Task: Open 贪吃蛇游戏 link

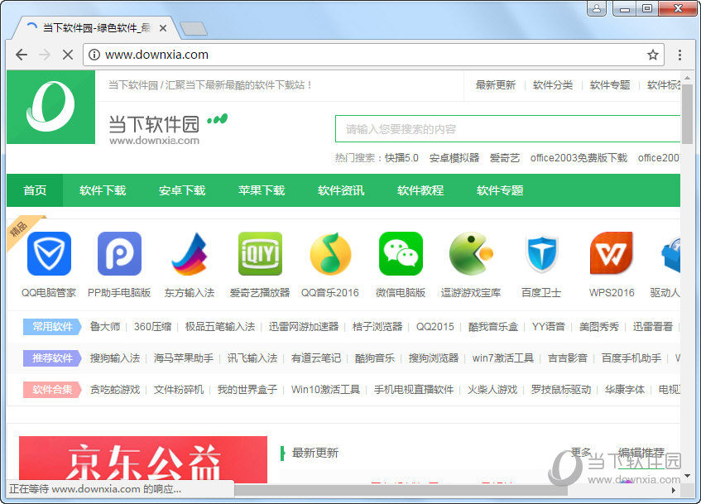Action: (115, 390)
